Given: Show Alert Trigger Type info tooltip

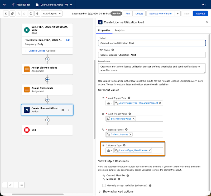Looking at the screenshot, I should pos(129,98).
